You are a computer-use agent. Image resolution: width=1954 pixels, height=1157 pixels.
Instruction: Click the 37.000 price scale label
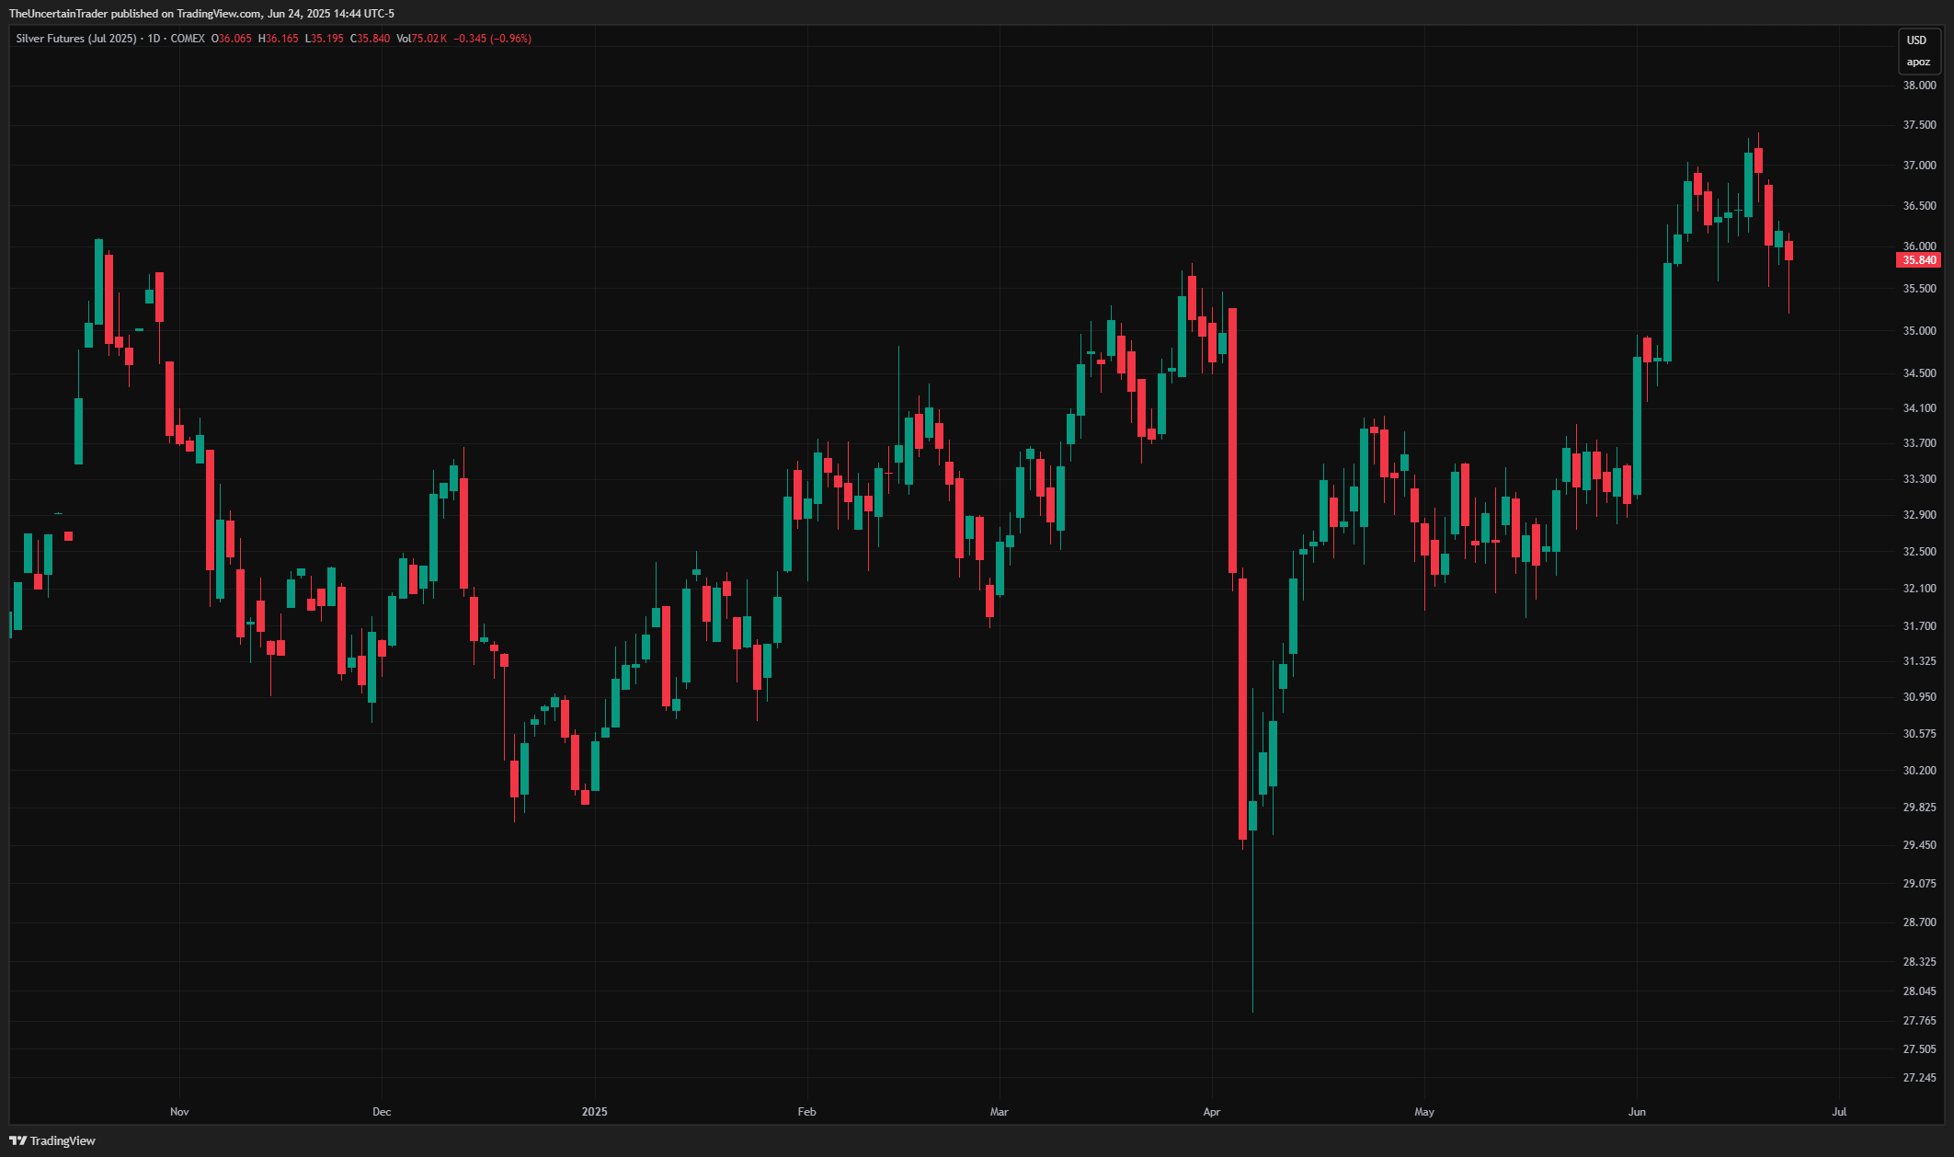point(1920,166)
